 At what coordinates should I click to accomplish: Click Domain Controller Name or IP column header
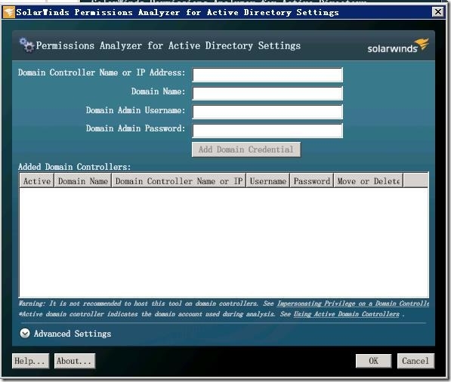(x=179, y=180)
